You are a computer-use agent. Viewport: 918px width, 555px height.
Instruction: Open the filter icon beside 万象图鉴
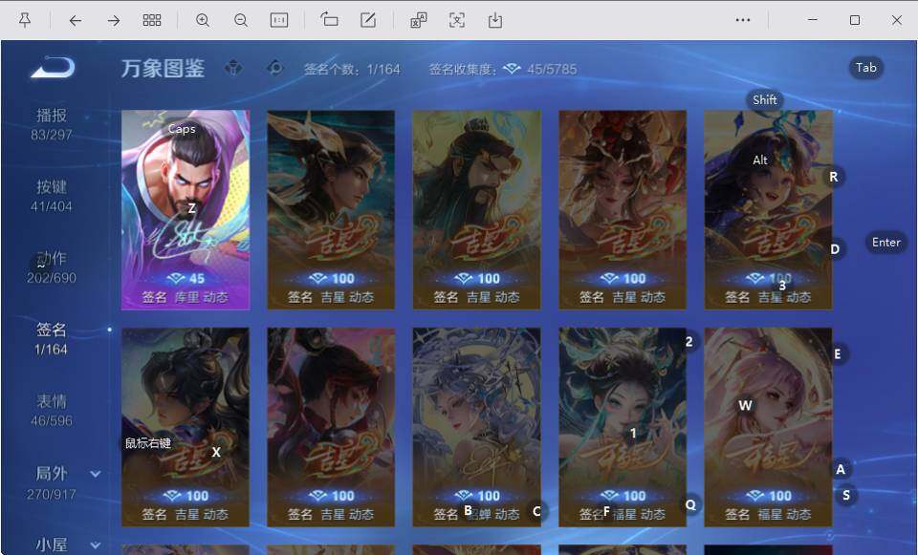tap(233, 68)
